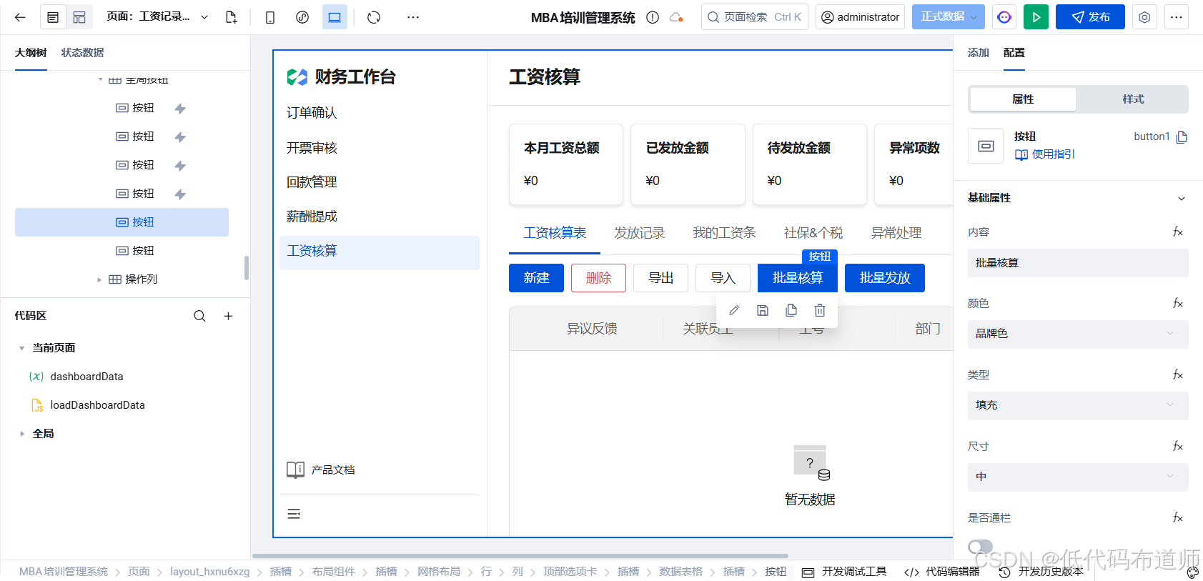
Task: Click the hamburger collapse icon in canvas sidebar
Action: point(294,514)
